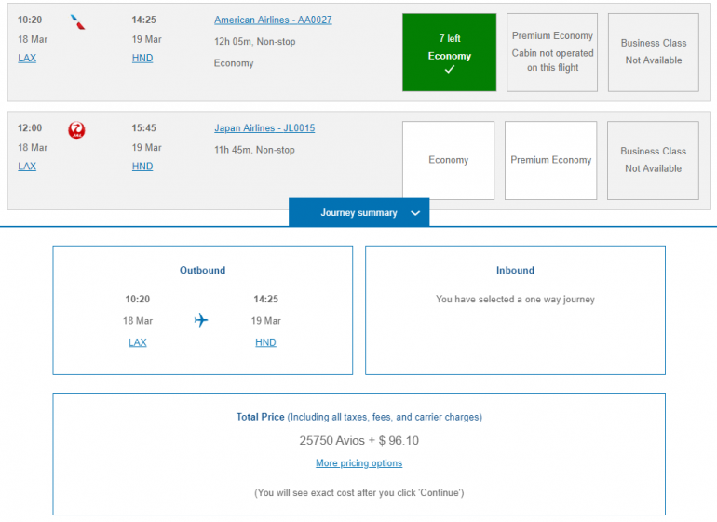
Task: Open American Airlines - AA0027 flight details
Action: click(273, 20)
